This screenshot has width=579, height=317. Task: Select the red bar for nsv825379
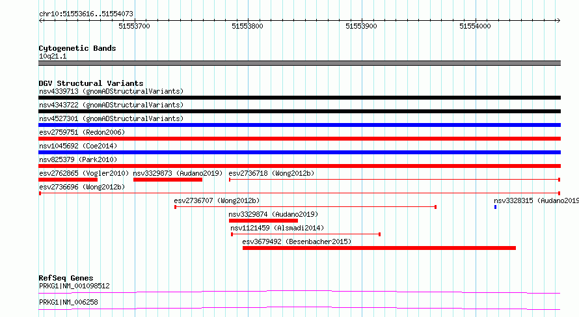pos(299,166)
